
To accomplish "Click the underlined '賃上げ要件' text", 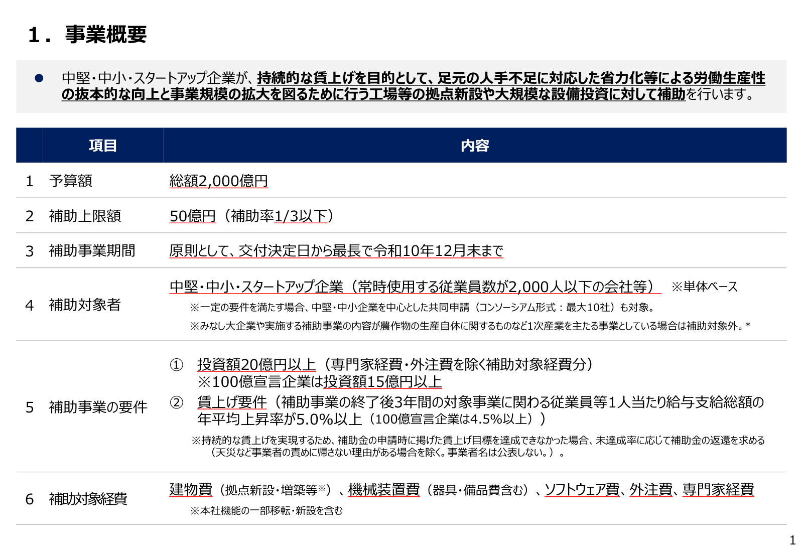I will (232, 402).
